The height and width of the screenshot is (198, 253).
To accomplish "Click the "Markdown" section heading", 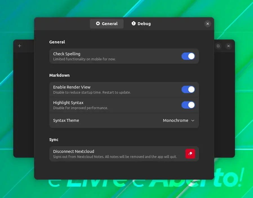I will pyautogui.click(x=59, y=75).
